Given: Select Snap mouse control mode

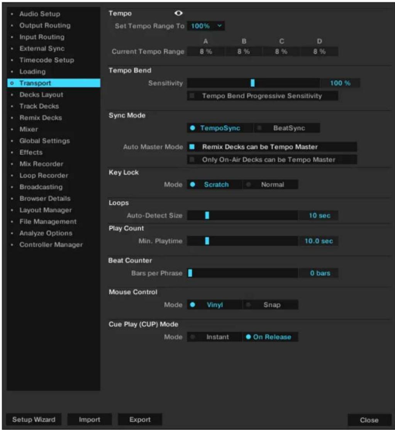Looking at the screenshot, I should pyautogui.click(x=270, y=305).
